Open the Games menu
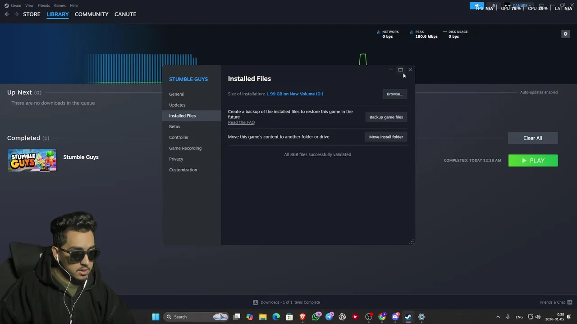577x324 pixels. click(60, 5)
